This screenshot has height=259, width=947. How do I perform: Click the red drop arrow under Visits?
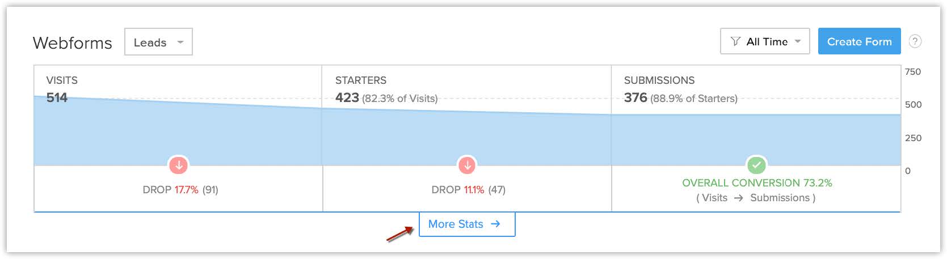pos(179,165)
